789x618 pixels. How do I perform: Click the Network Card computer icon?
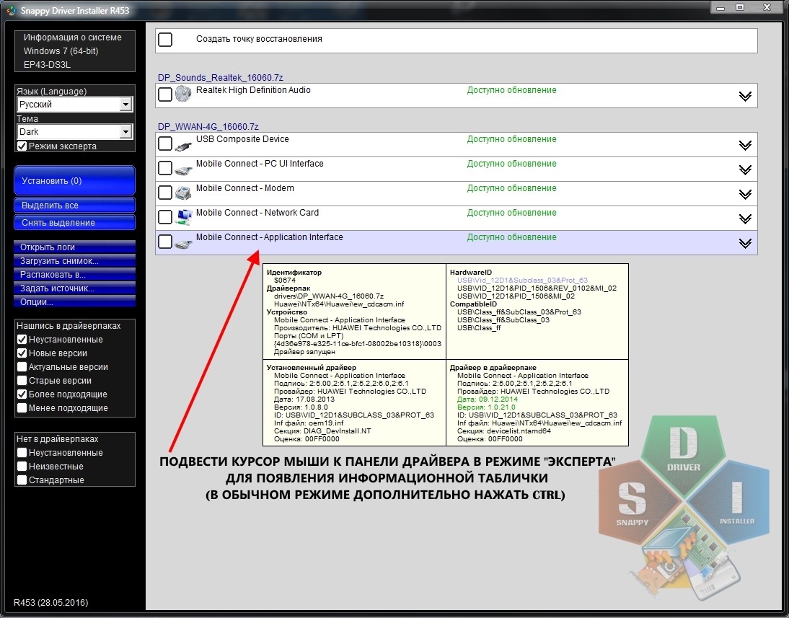coord(184,217)
